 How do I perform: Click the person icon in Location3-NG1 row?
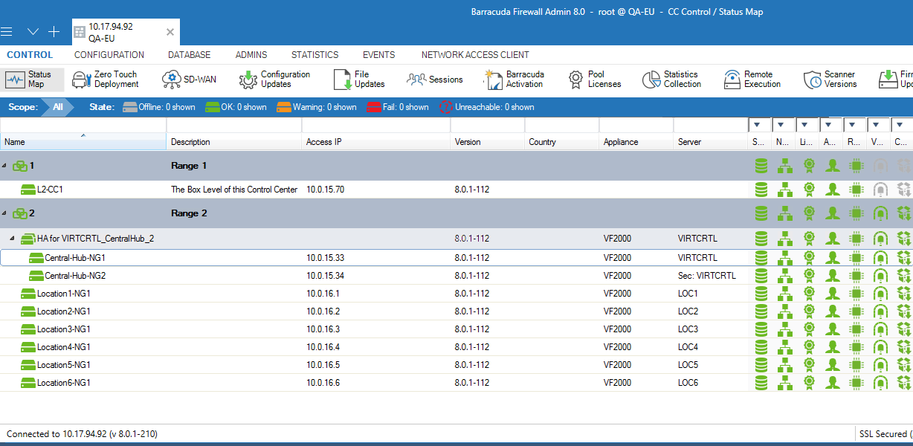click(833, 329)
